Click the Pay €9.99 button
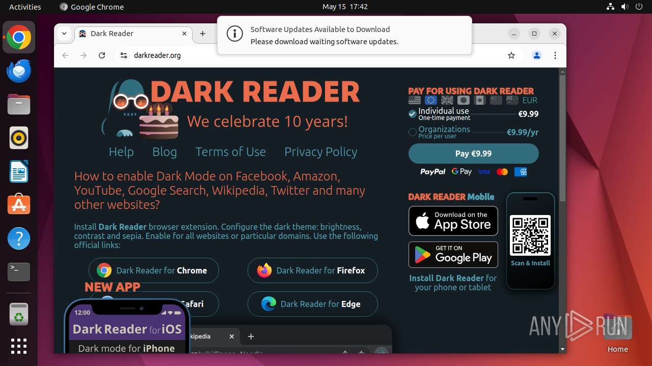Screen dimensions: 652x366 pos(473,154)
